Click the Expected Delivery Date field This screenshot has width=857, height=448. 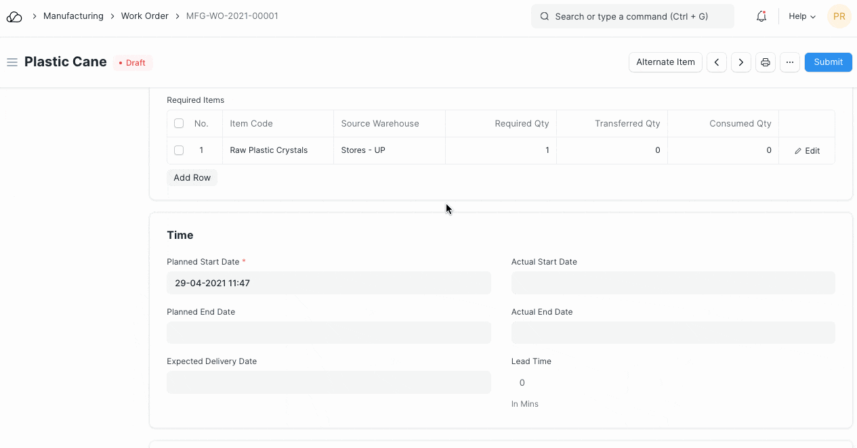click(329, 382)
